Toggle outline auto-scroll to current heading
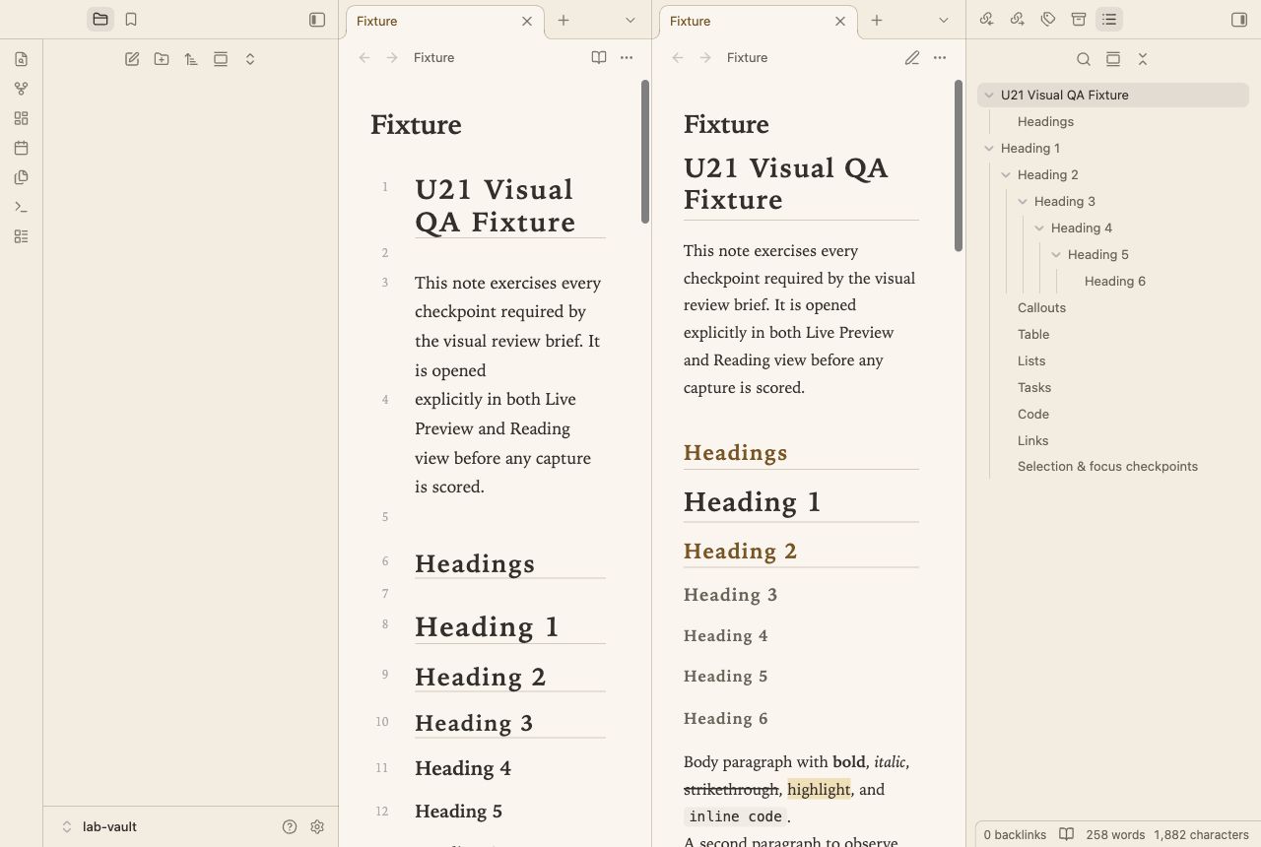Screen dimensions: 1261x847 (1113, 59)
